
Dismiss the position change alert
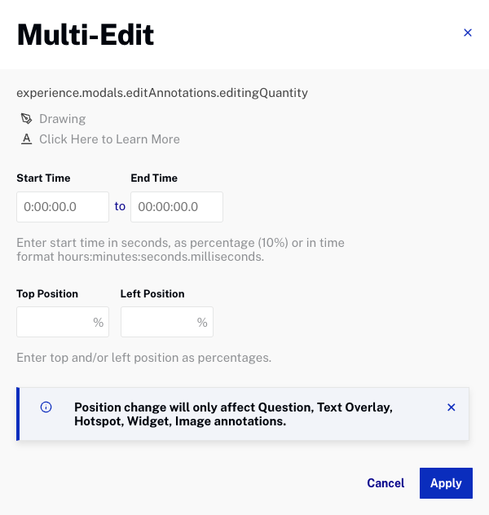pos(452,407)
